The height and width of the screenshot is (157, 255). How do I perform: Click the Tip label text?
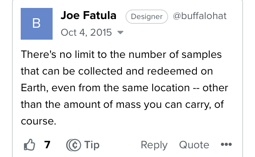coord(92,145)
